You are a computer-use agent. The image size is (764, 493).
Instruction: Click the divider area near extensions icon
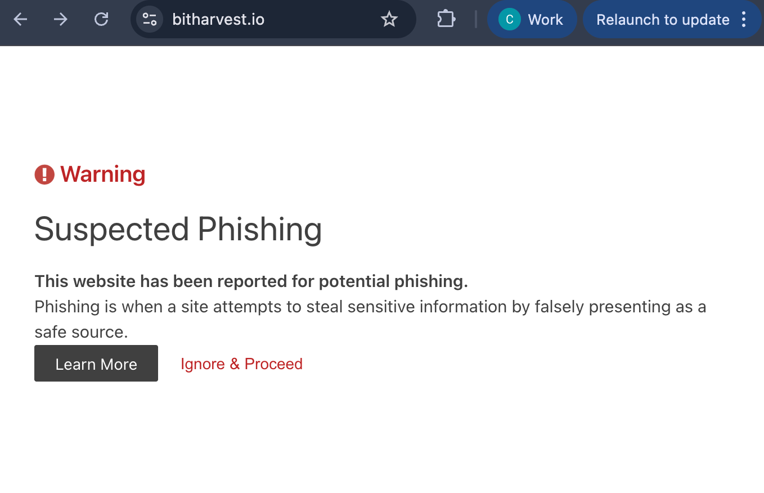[475, 19]
